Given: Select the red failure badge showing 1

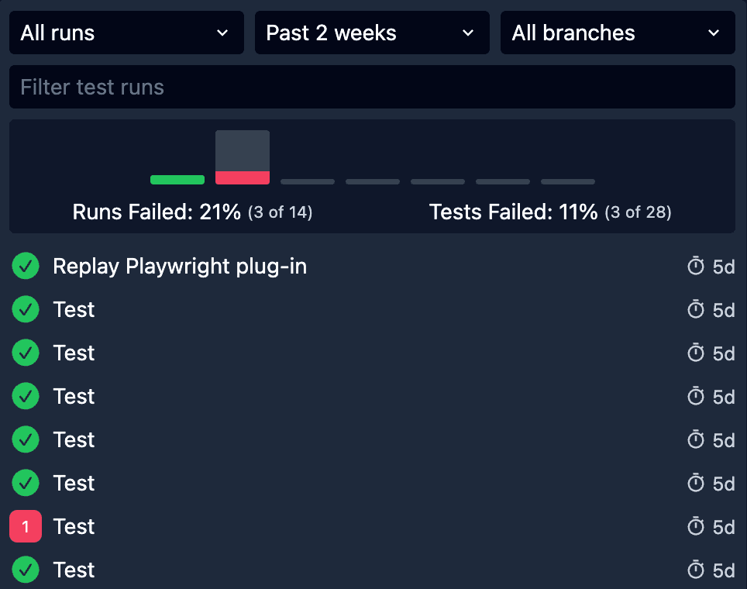Looking at the screenshot, I should point(25,526).
